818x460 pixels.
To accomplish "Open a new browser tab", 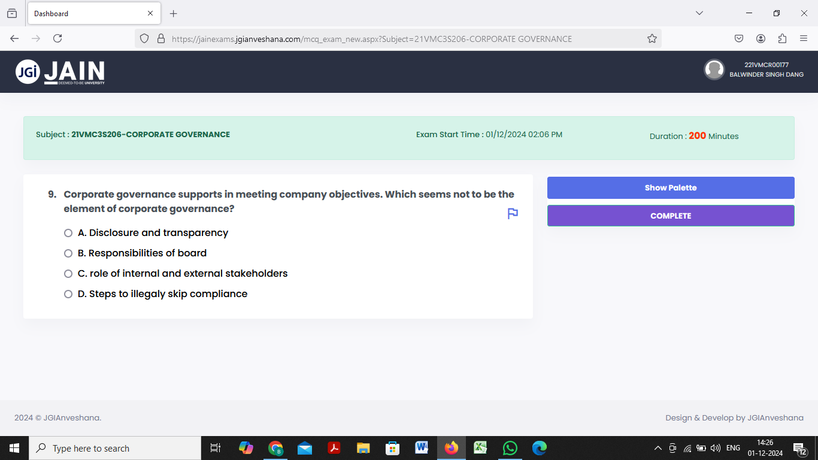I will point(174,13).
